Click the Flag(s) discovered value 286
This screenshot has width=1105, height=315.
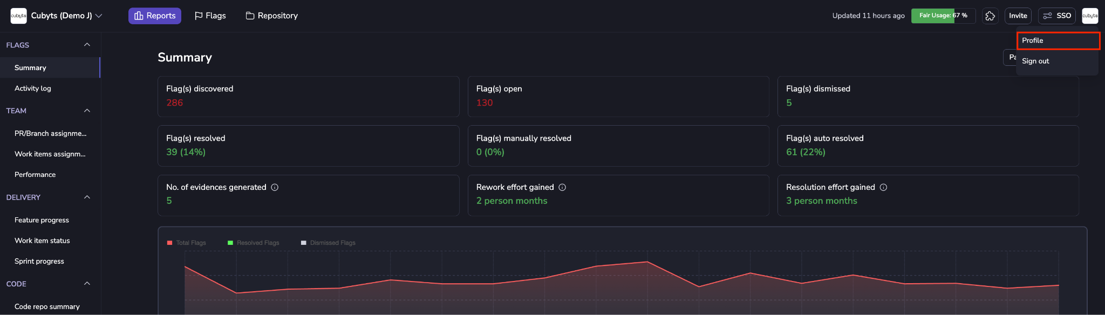click(x=174, y=102)
